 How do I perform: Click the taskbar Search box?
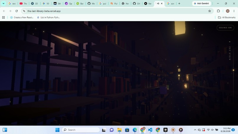81,130
